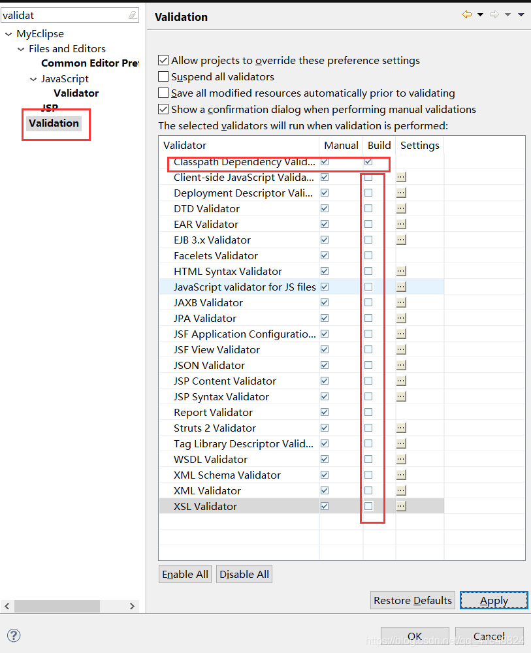Image resolution: width=531 pixels, height=653 pixels.
Task: Toggle Manual checkbox for XSL Validator
Action: tap(325, 506)
